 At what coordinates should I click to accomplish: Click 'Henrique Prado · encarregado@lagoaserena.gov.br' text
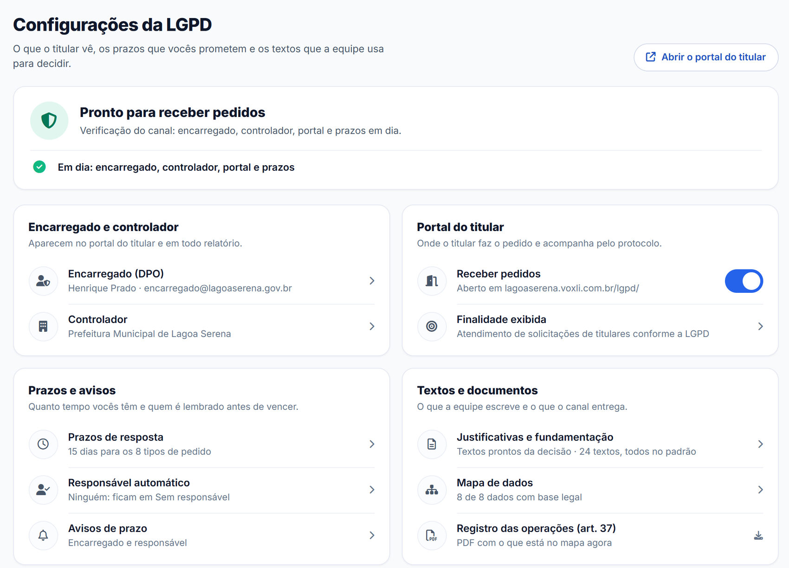[180, 288]
